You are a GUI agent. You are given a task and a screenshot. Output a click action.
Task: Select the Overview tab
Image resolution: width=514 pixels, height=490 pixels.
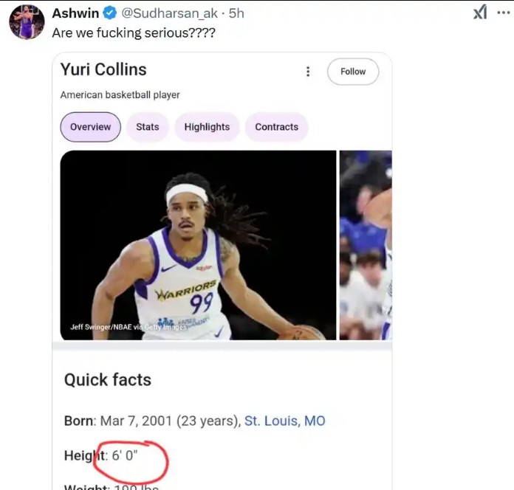pos(90,127)
